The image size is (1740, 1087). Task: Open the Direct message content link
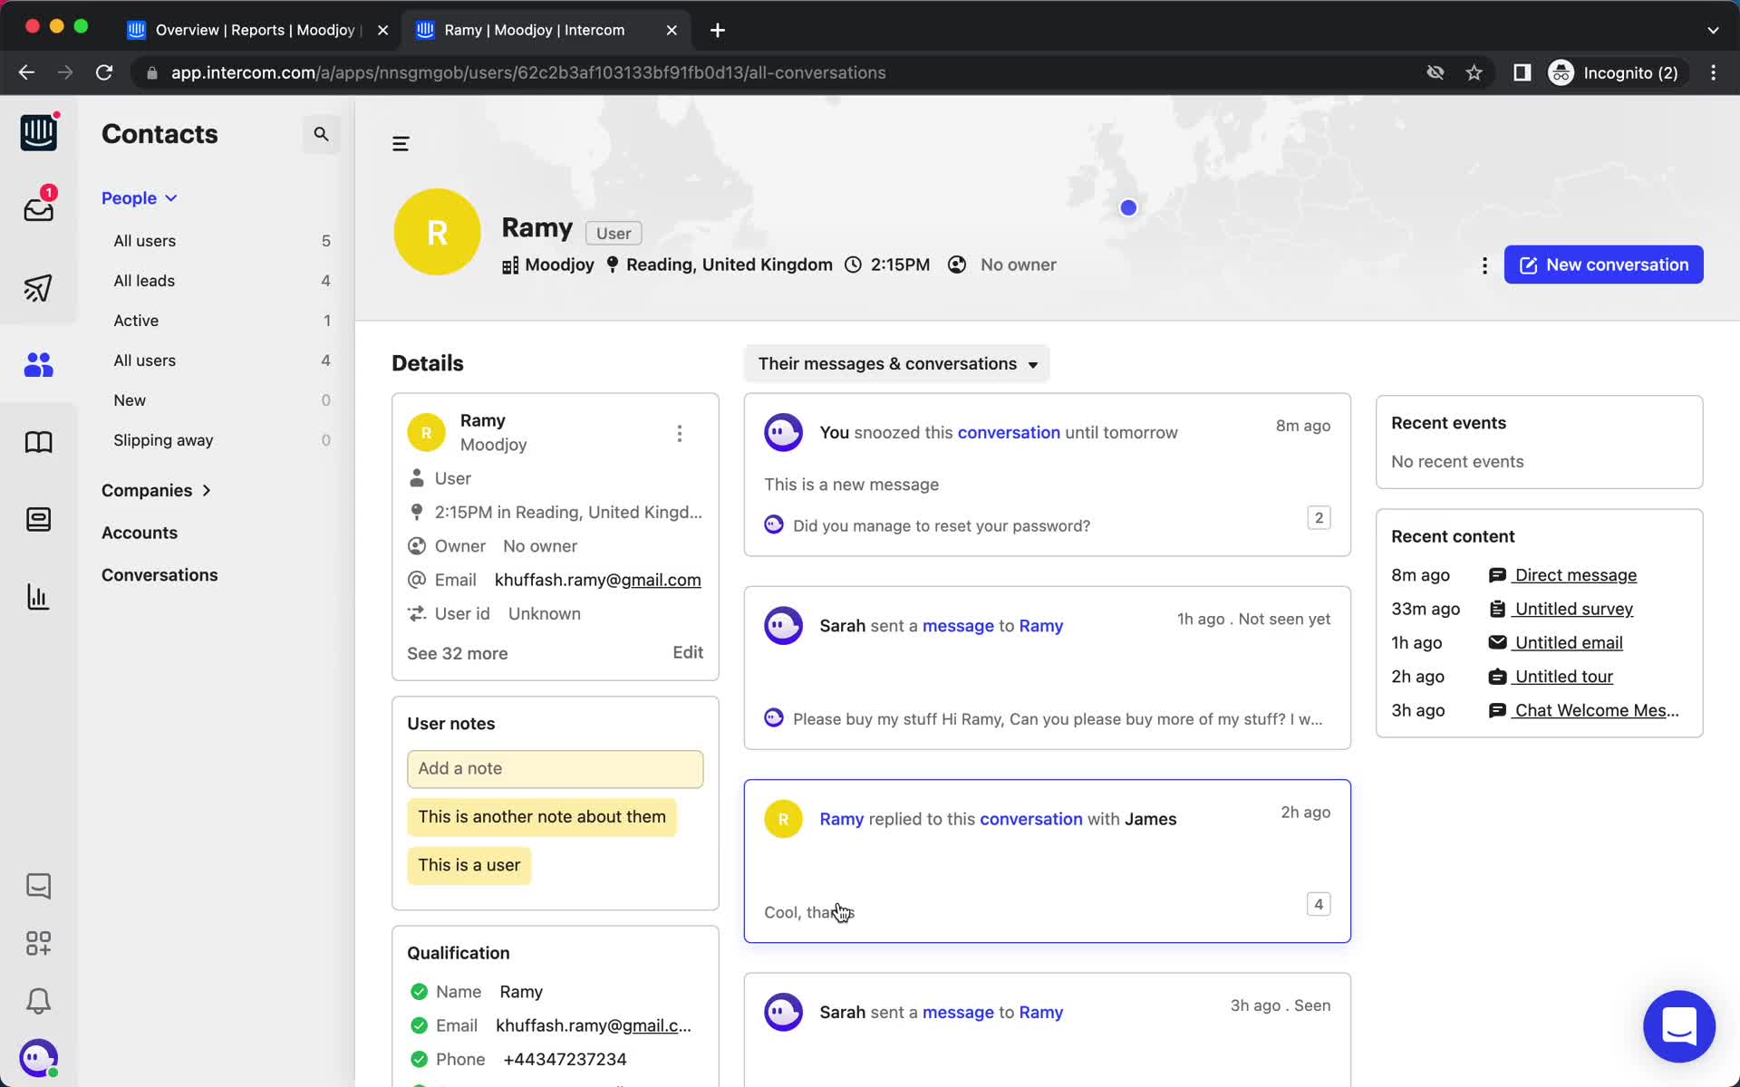tap(1575, 575)
